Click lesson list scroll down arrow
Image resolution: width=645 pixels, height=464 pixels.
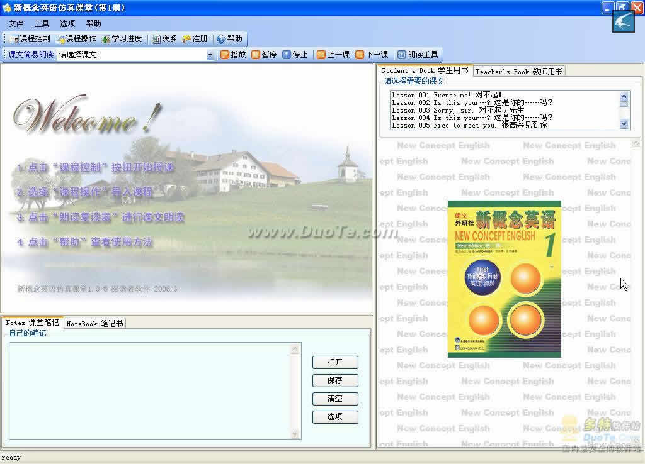pyautogui.click(x=624, y=123)
